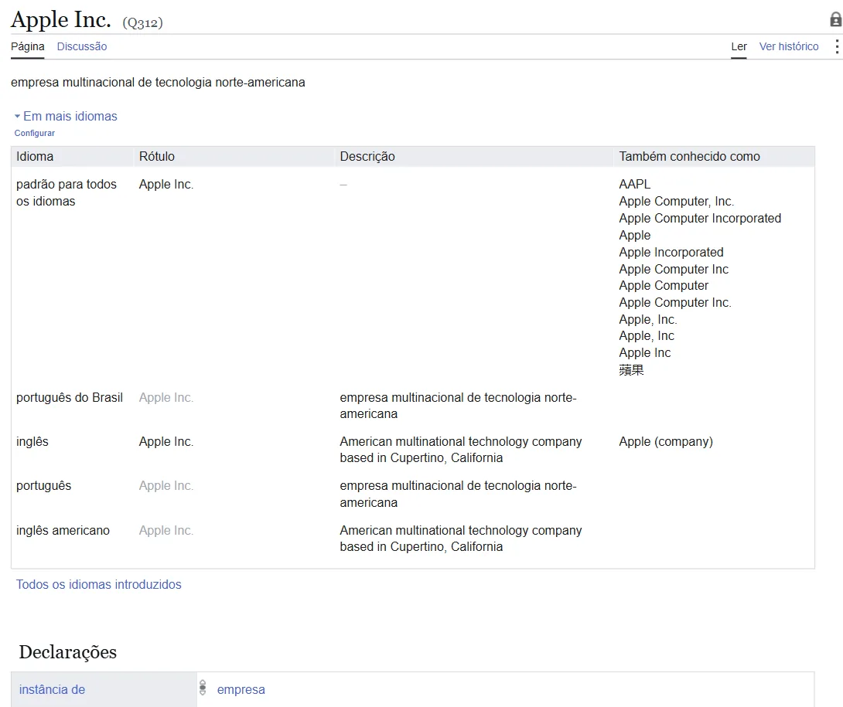843x707 pixels.
Task: Open the three-dot more options menu
Action: (x=837, y=46)
